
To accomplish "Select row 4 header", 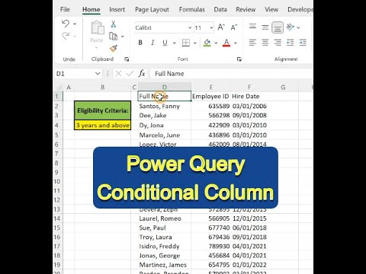I will (x=57, y=125).
